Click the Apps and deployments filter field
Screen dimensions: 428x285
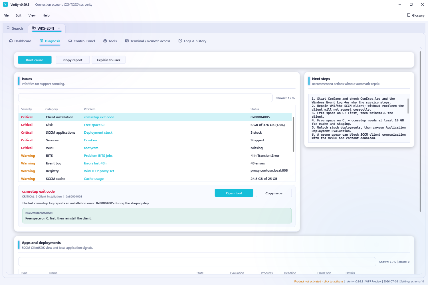click(197, 262)
